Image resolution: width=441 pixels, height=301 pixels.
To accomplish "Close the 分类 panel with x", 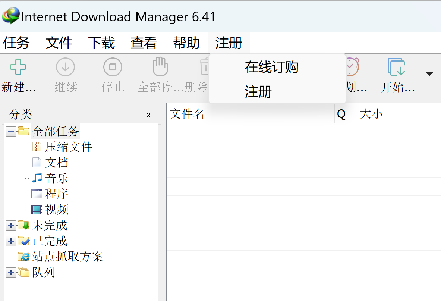I will (x=149, y=115).
